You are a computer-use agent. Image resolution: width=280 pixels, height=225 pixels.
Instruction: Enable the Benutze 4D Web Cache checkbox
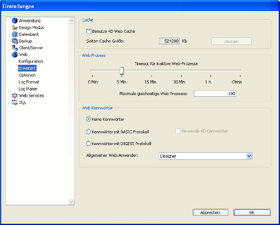point(89,32)
